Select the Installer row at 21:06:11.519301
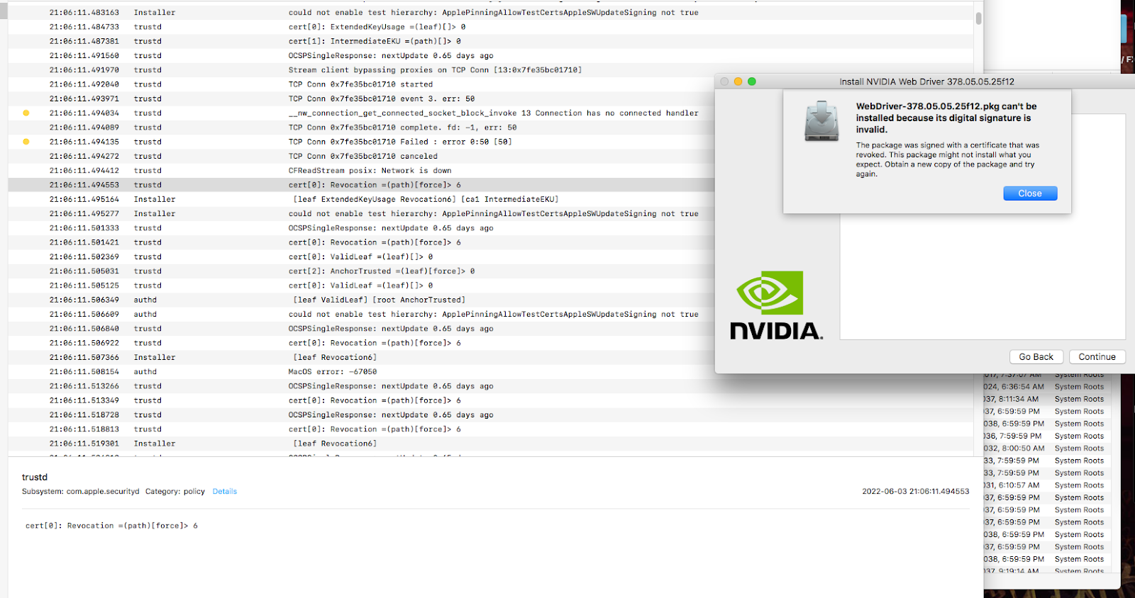1135x598 pixels. coord(491,444)
